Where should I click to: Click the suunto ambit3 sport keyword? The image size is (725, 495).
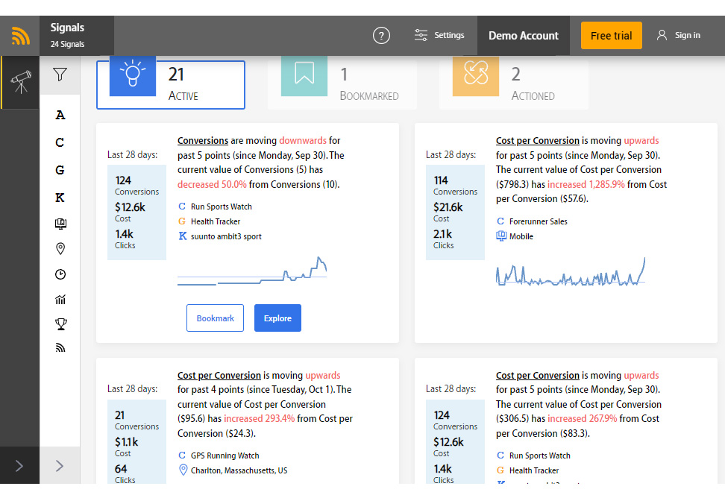click(226, 236)
